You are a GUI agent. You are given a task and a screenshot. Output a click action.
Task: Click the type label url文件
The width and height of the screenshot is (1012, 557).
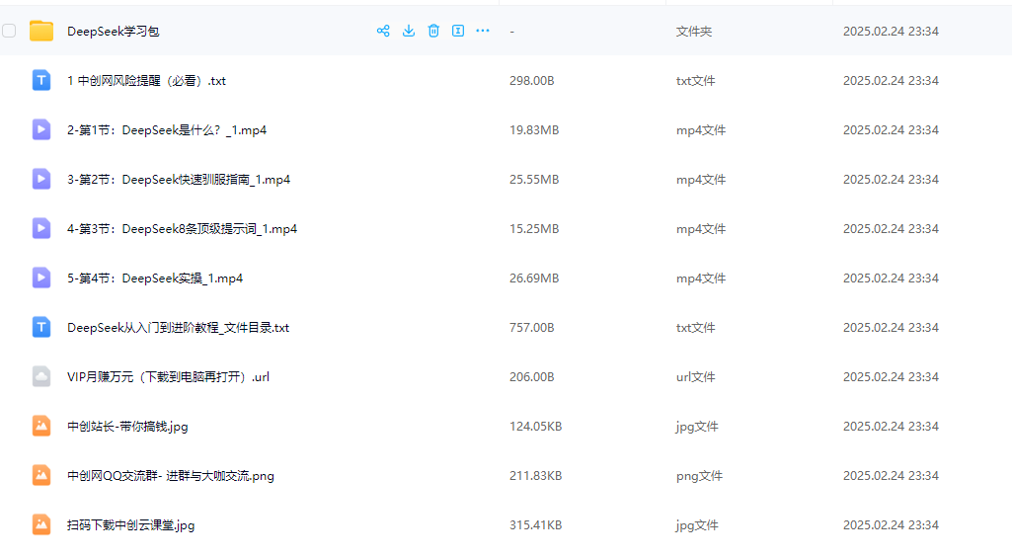pos(696,377)
